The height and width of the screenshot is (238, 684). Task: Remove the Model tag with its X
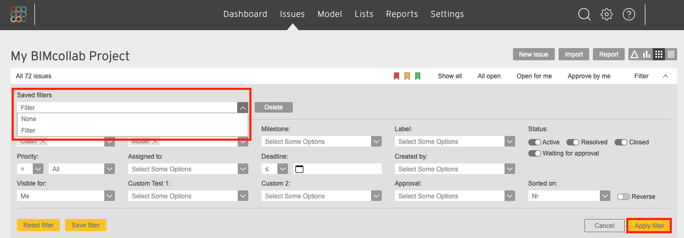pyautogui.click(x=155, y=141)
